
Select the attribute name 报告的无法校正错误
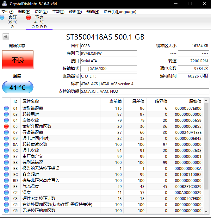click(41, 168)
